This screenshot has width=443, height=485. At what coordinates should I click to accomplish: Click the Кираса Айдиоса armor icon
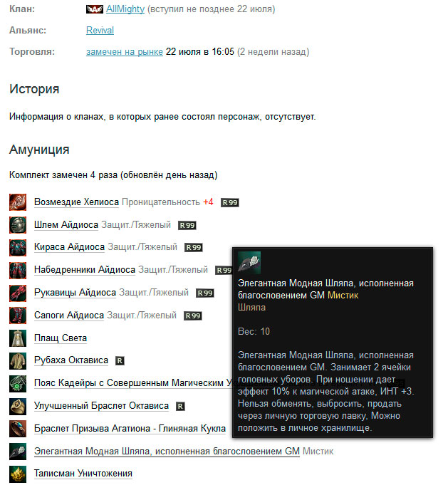pyautogui.click(x=18, y=247)
